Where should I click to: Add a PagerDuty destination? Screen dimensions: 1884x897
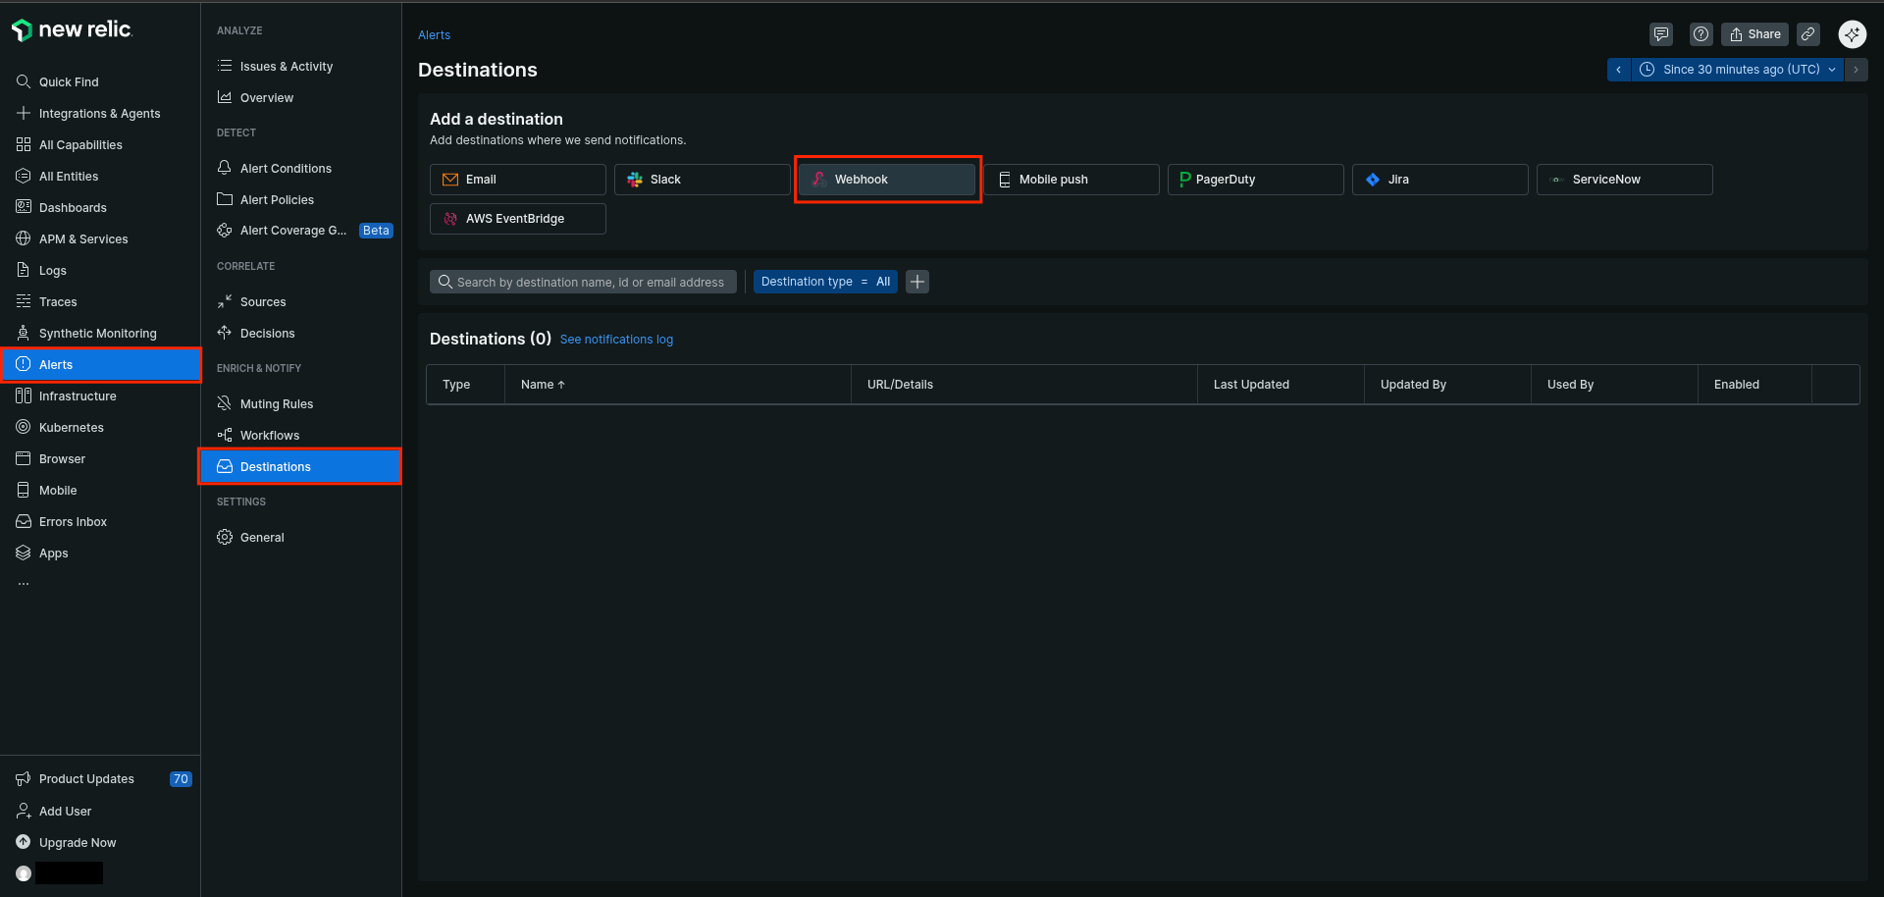[1254, 180]
